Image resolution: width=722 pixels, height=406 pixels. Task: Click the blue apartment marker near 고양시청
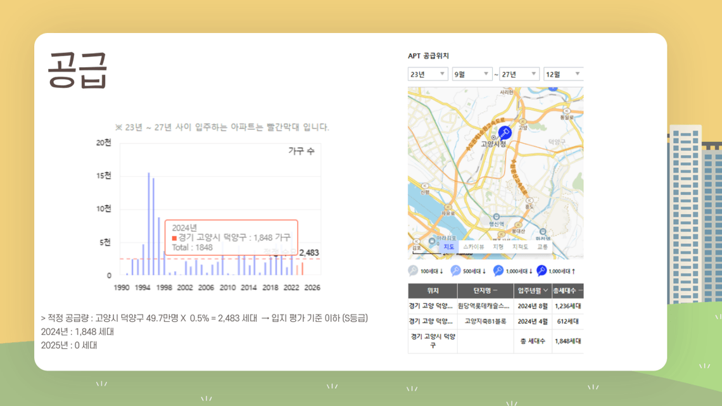[505, 133]
